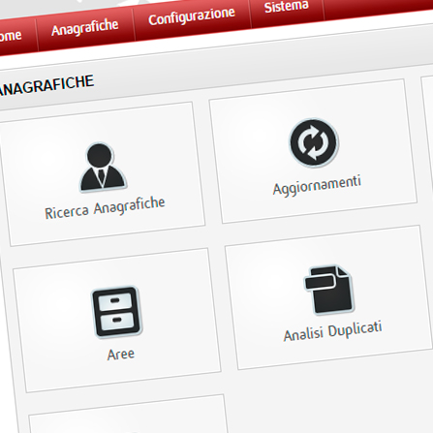
Task: Go to the Home menu item
Action: point(11,36)
